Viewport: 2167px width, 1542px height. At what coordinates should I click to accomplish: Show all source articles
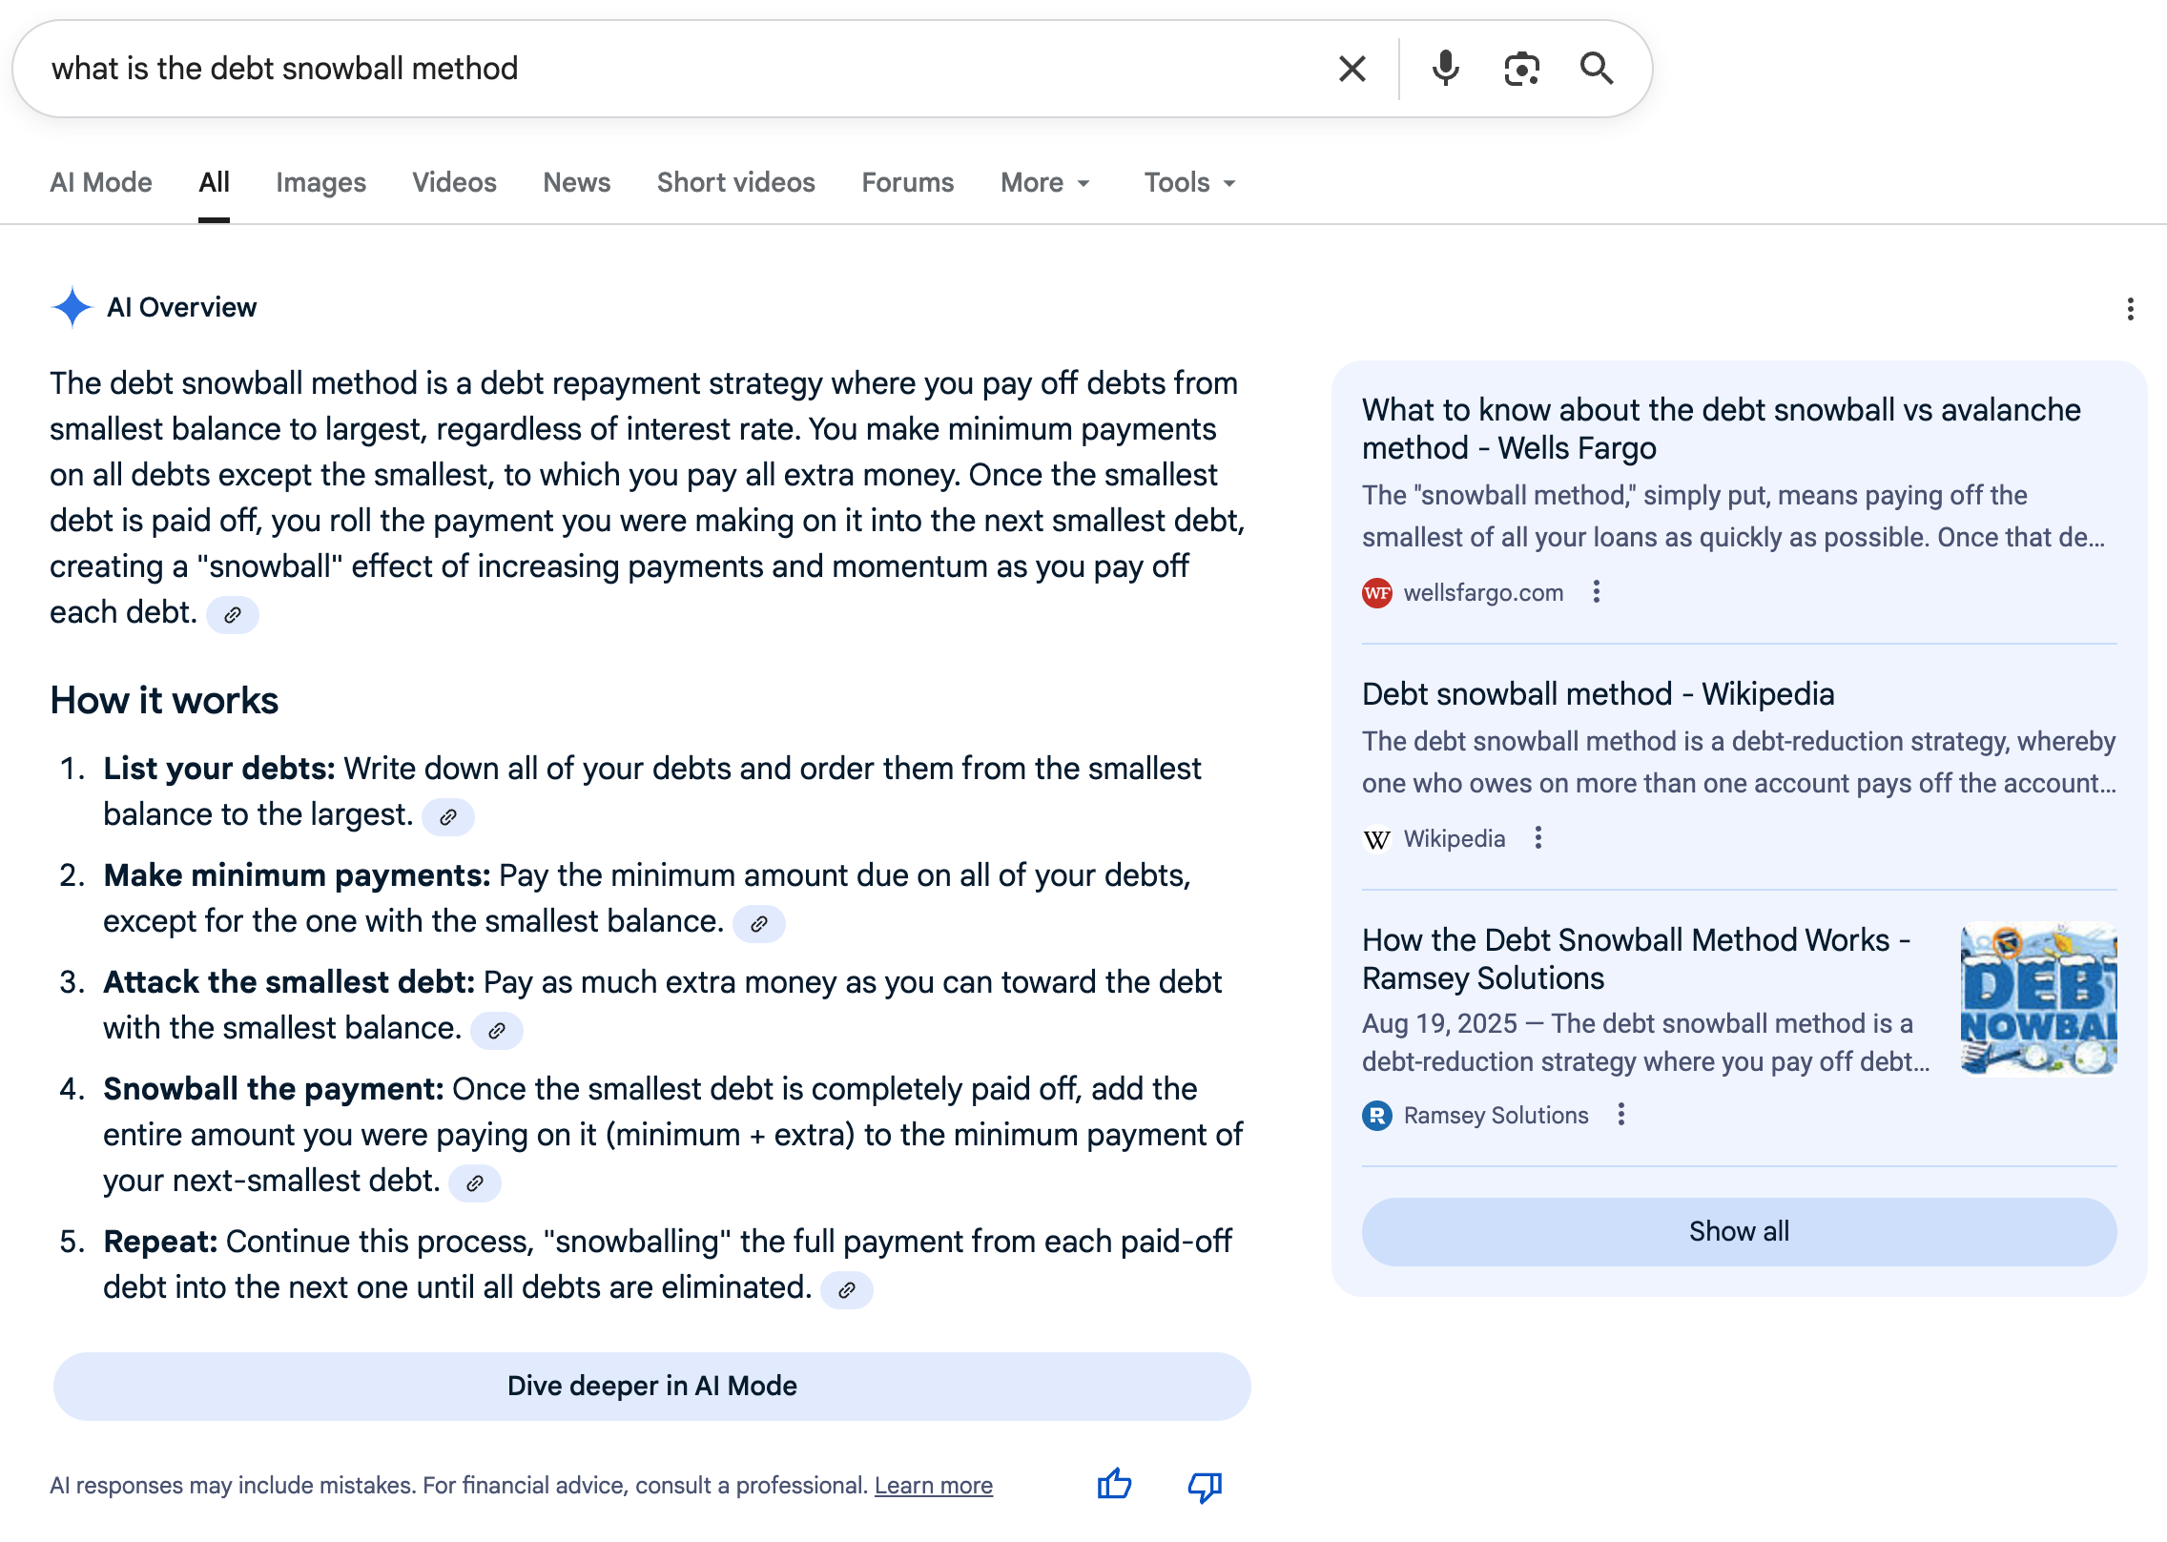pos(1738,1231)
